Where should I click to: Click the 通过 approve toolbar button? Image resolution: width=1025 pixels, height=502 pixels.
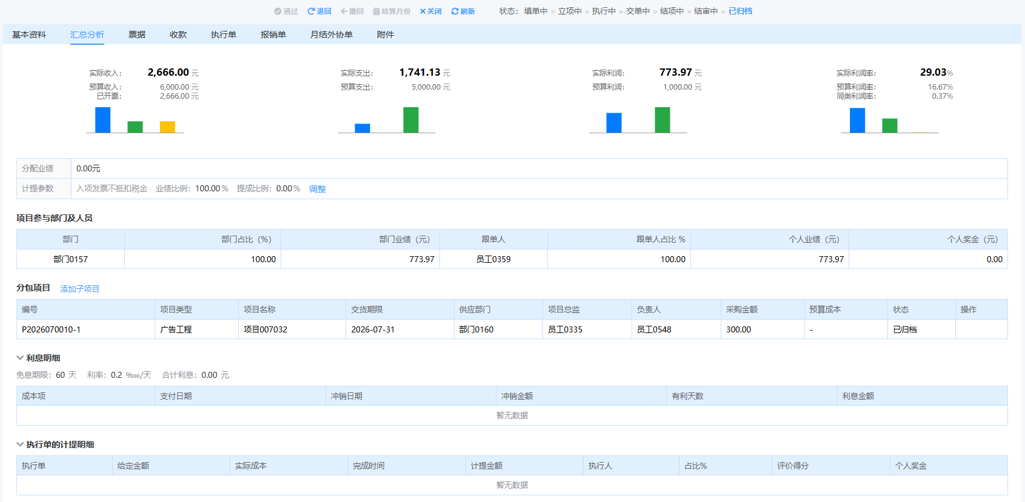(x=285, y=12)
